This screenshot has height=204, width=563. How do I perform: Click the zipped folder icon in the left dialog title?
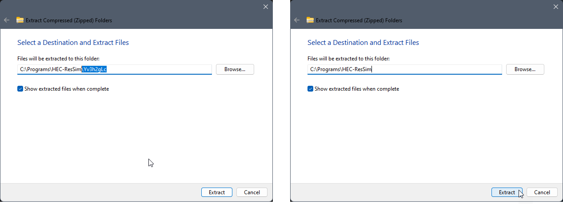[x=20, y=20]
